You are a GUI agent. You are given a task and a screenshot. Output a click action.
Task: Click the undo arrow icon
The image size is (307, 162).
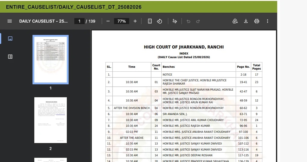click(188, 21)
